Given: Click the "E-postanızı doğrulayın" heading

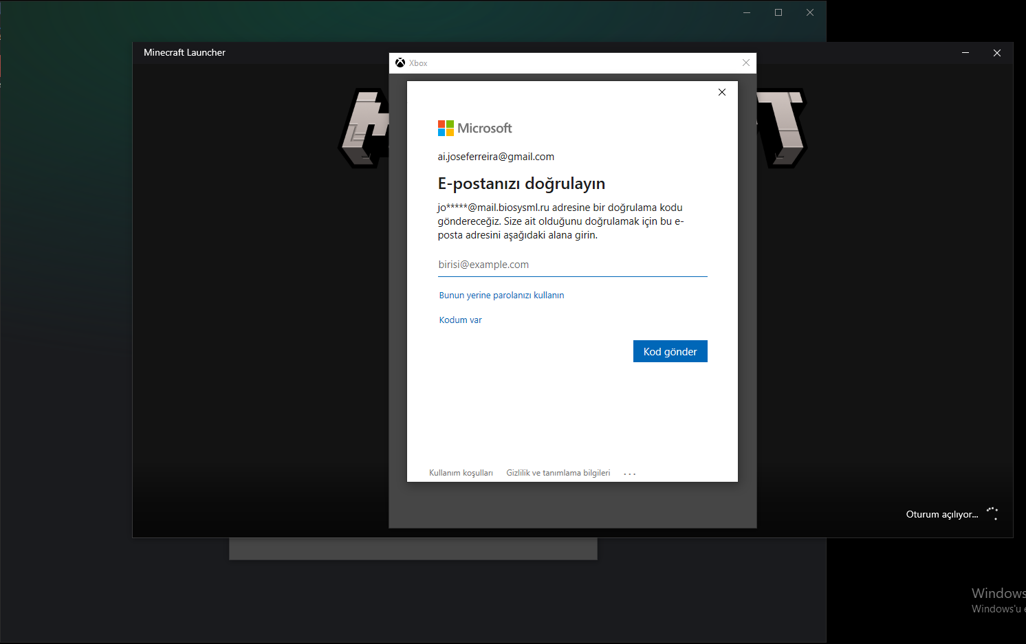Looking at the screenshot, I should click(521, 184).
